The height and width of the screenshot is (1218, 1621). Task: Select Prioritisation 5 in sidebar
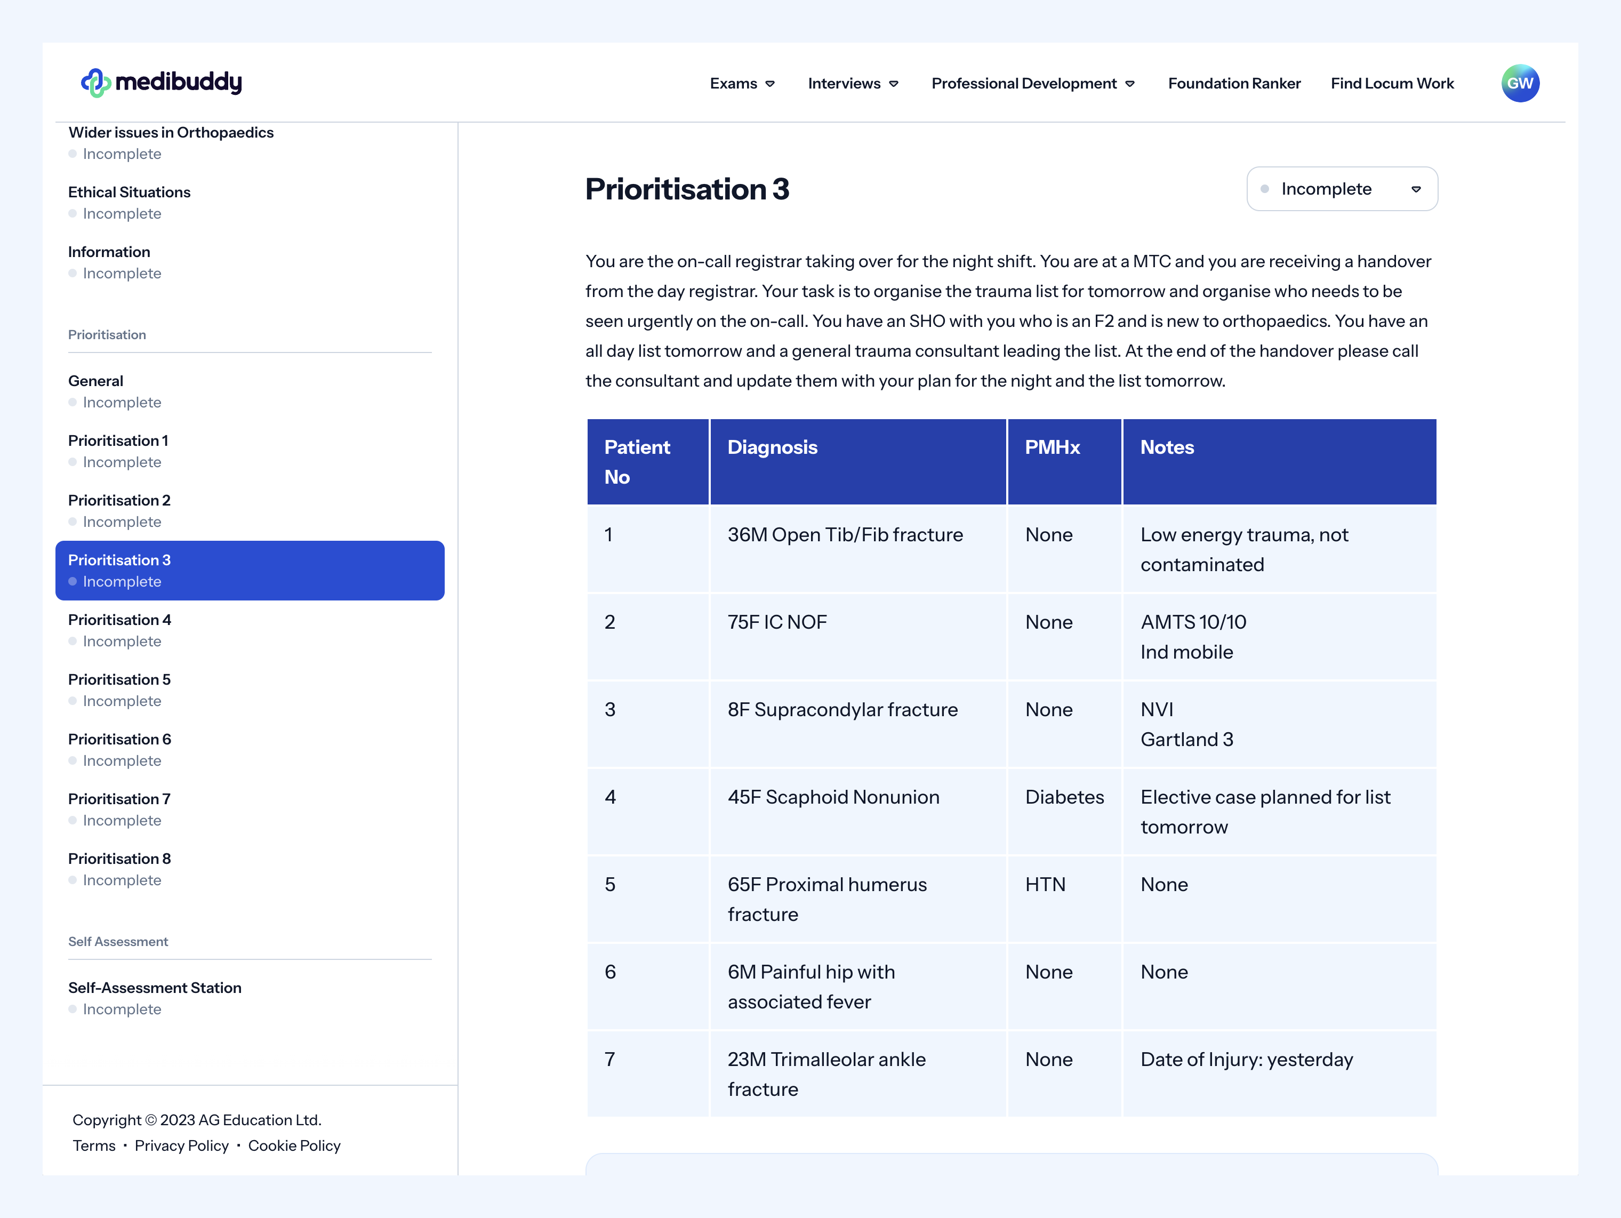[x=250, y=691]
